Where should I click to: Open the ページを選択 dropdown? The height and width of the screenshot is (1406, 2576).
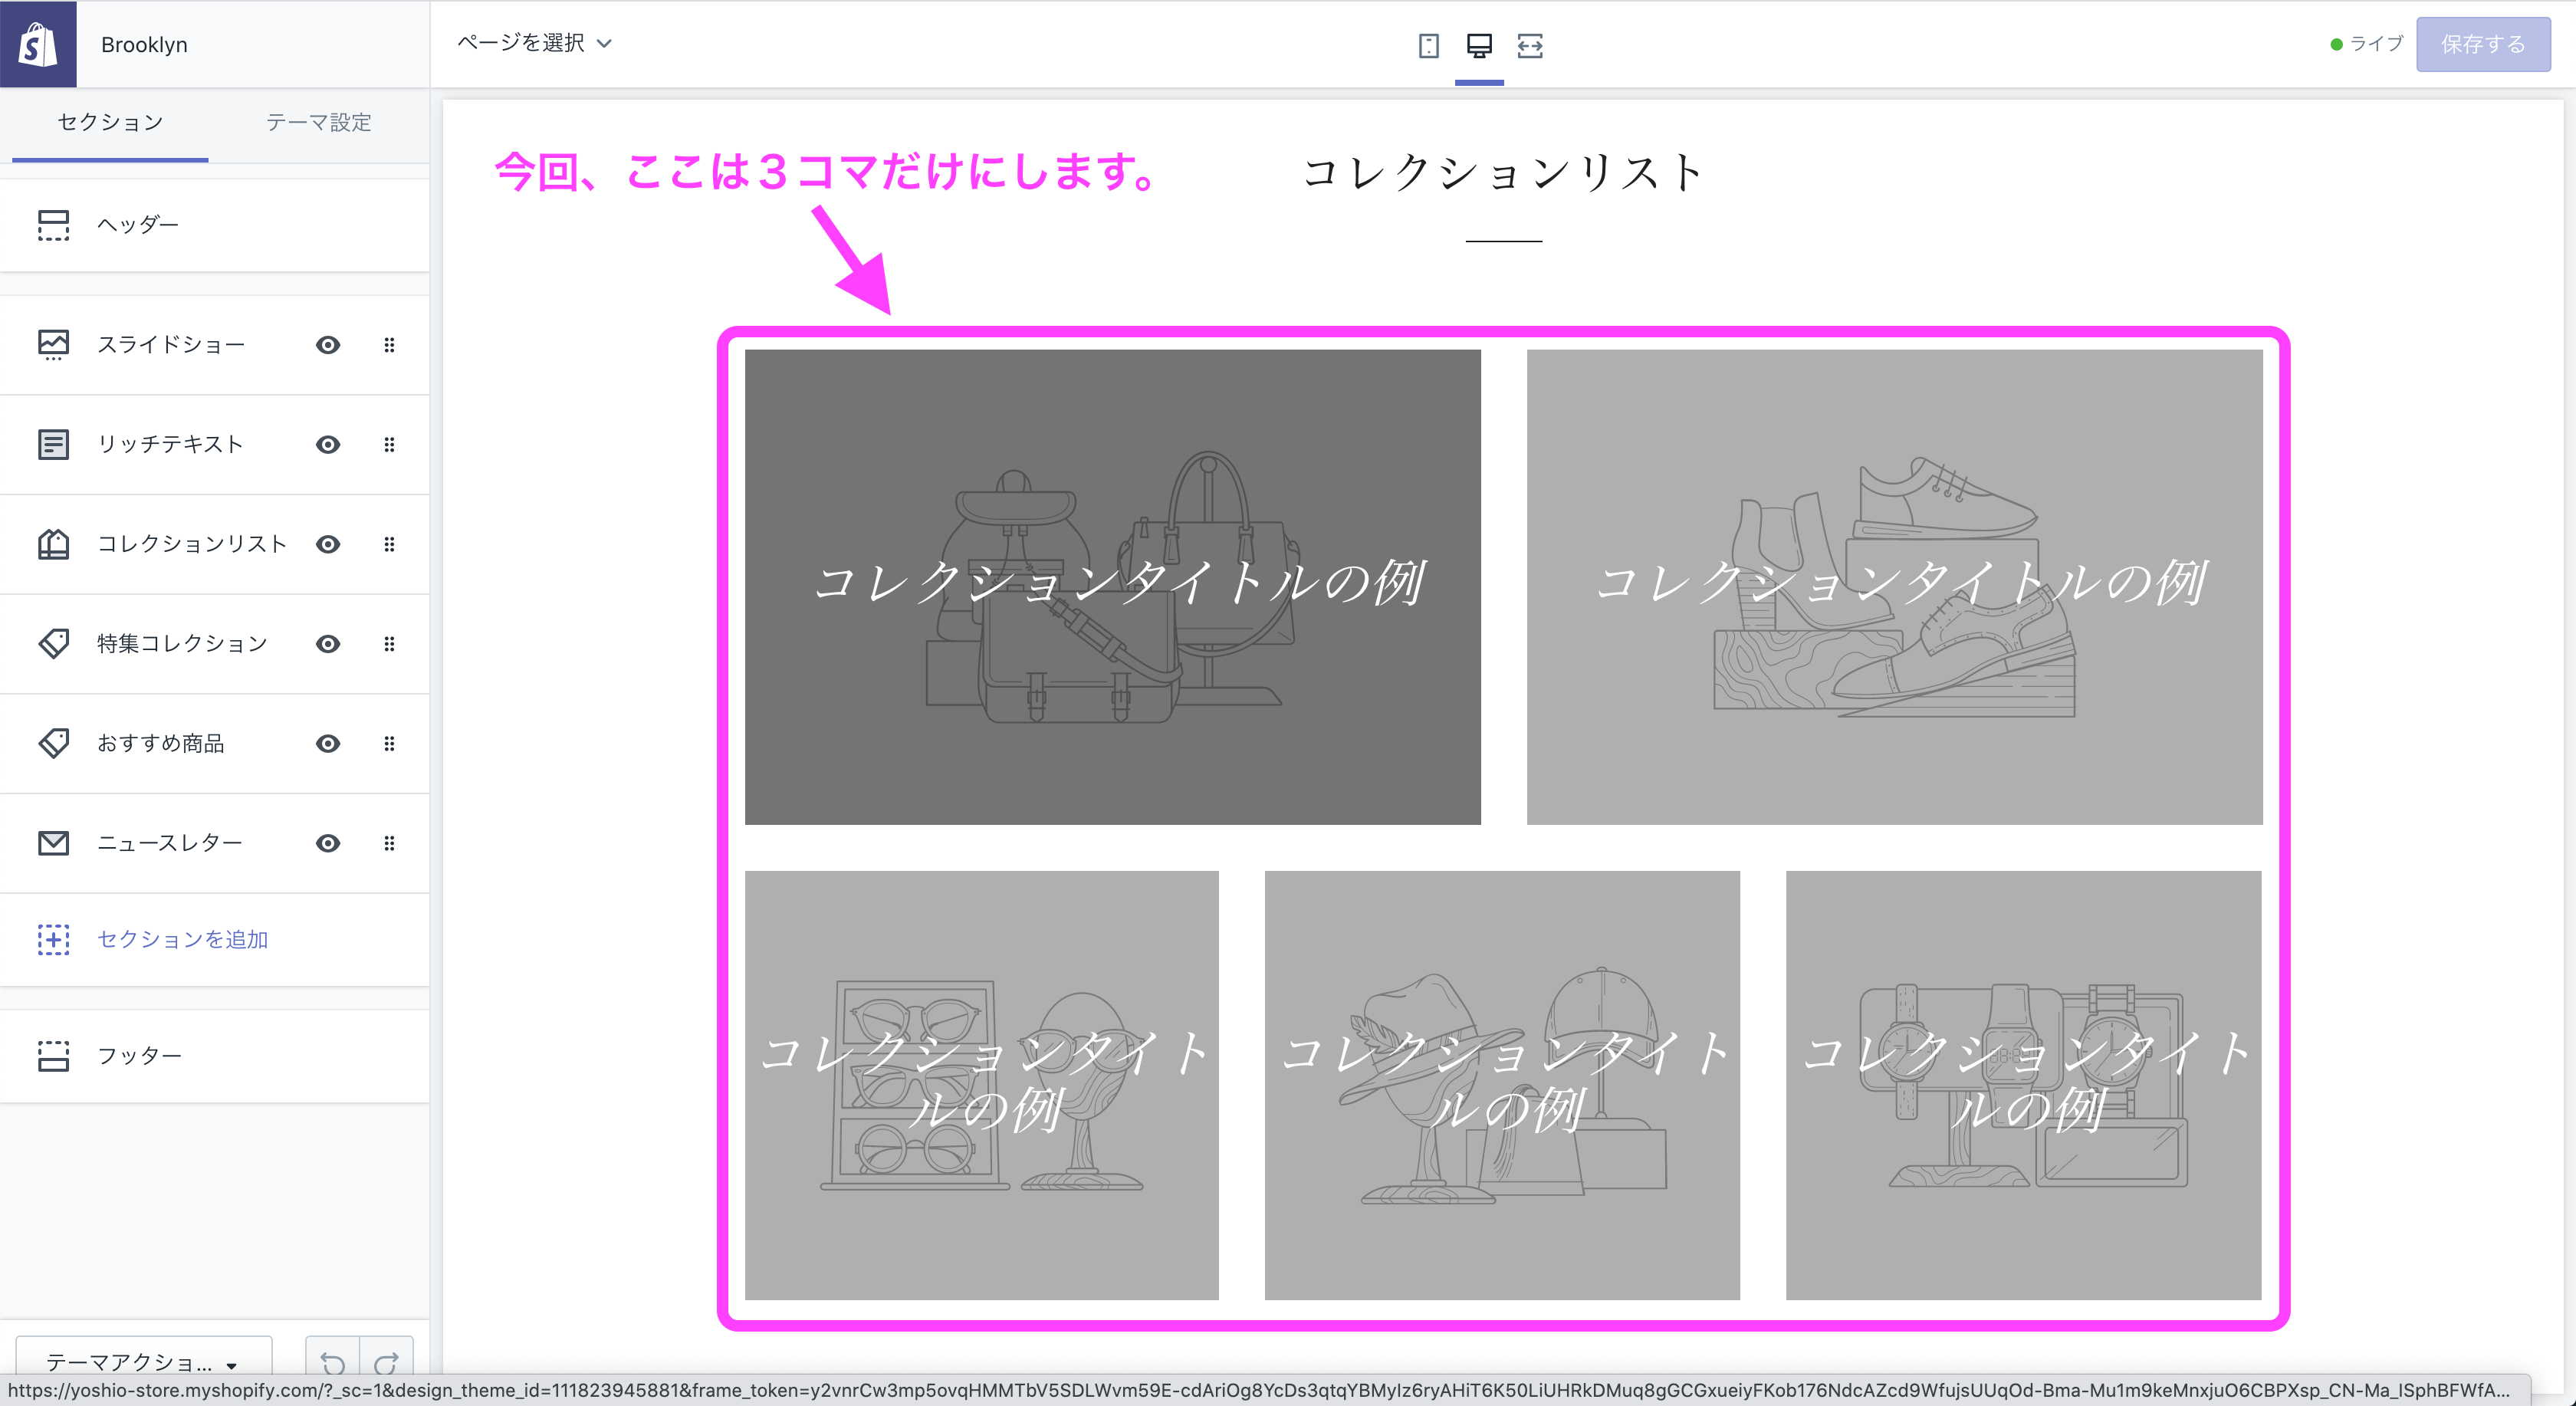(x=535, y=43)
